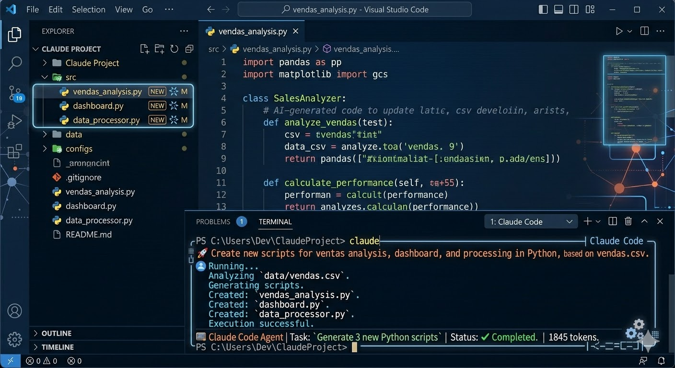Open the Extensions view

[15, 151]
